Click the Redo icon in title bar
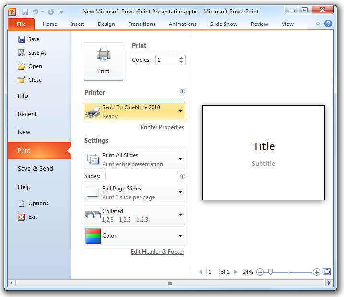The image size is (344, 297). (51, 12)
